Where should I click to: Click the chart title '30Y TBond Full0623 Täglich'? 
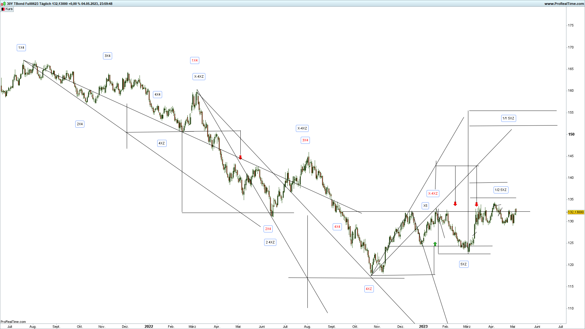[x=29, y=4]
